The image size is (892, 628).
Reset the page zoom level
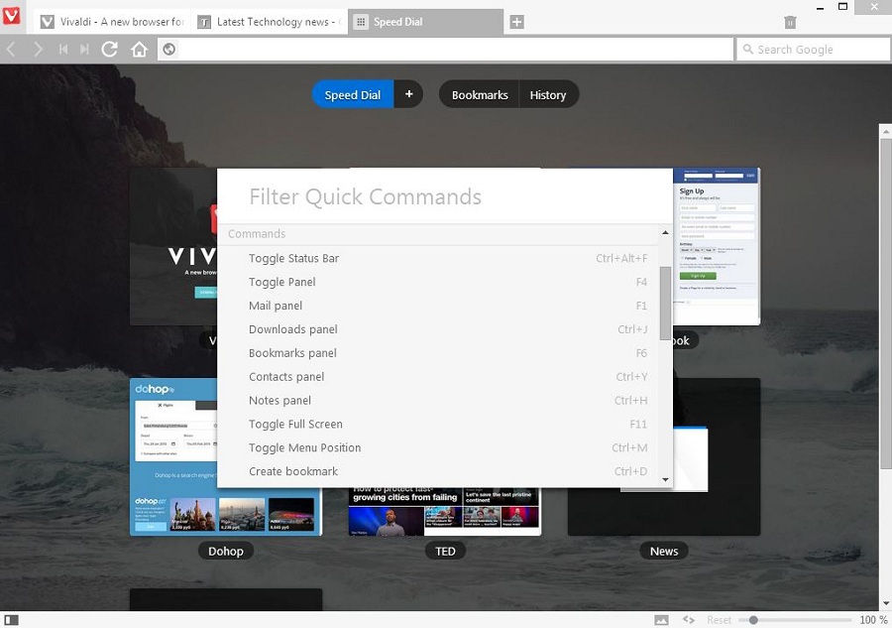pos(720,619)
